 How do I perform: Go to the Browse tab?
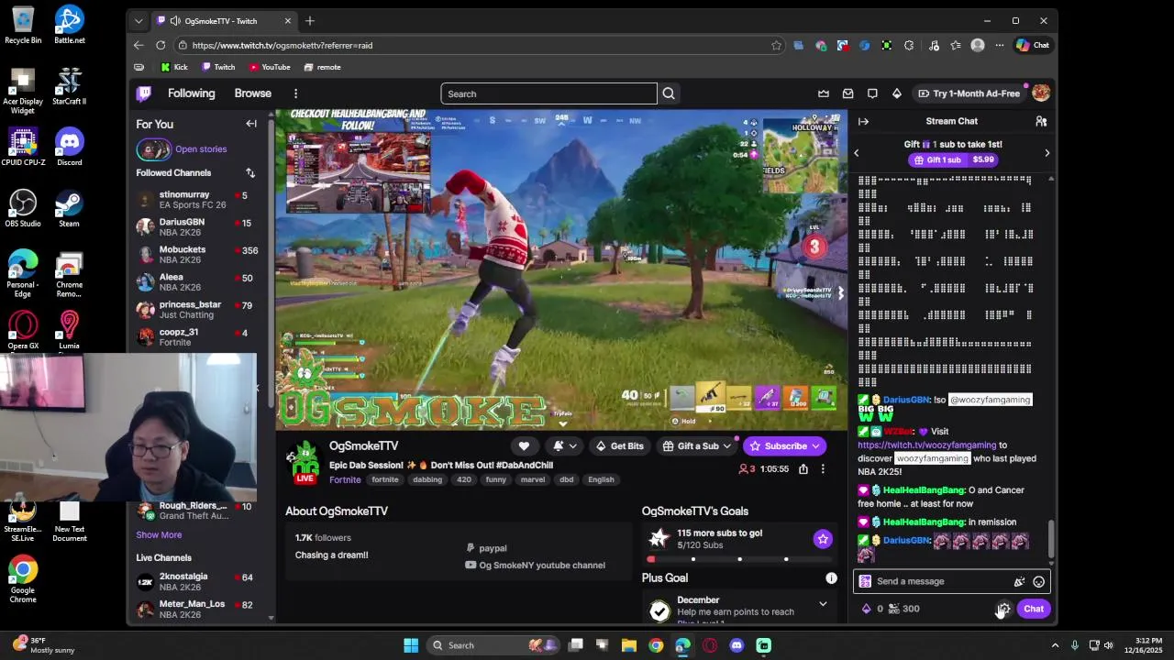click(252, 93)
